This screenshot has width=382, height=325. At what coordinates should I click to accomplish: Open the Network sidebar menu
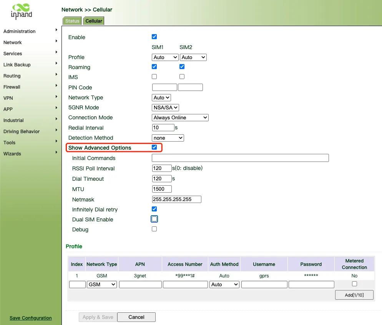(x=13, y=43)
